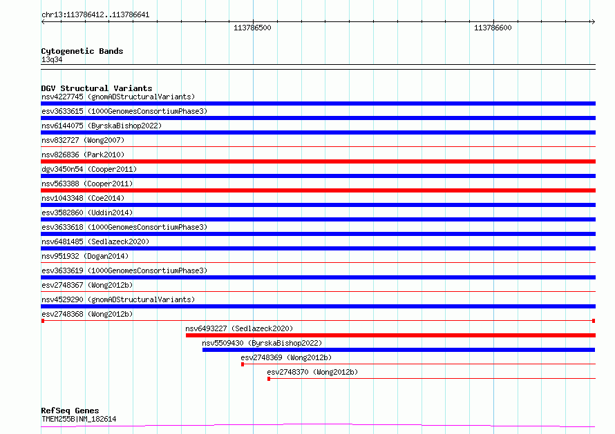Click red bar under nsv563388
Viewport: 615px width, 434px height.
point(318,190)
